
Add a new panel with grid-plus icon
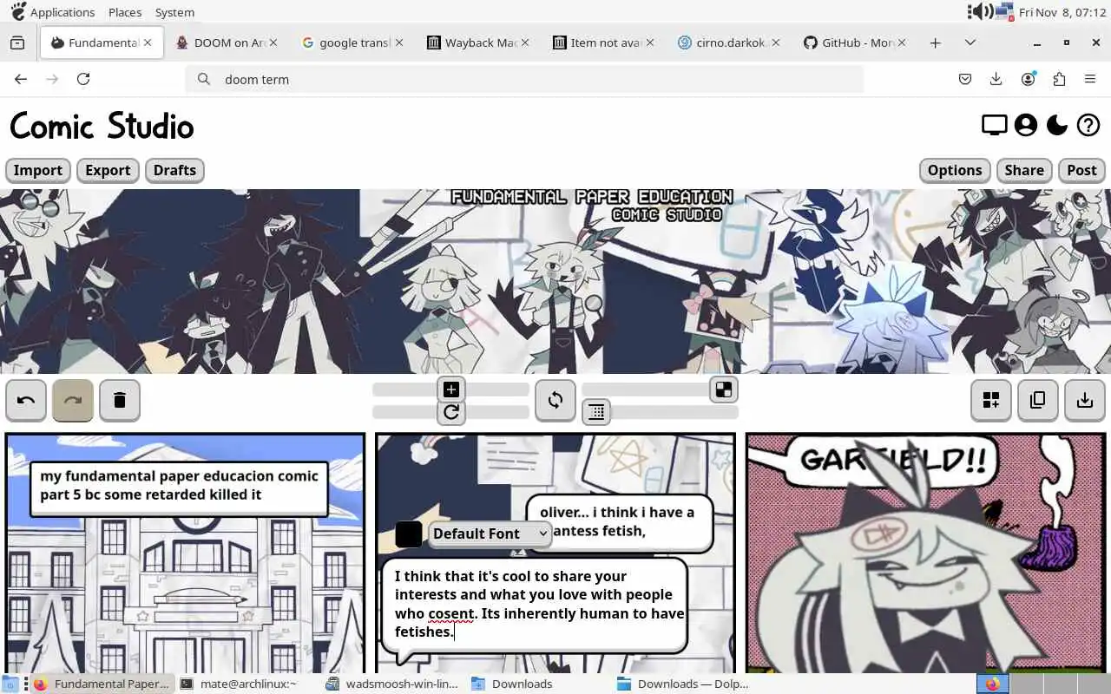tap(991, 400)
